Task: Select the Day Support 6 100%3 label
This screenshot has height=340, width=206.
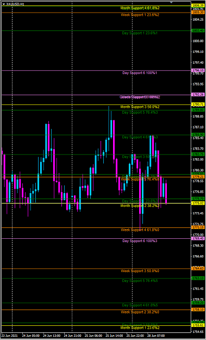Action: tap(140, 240)
